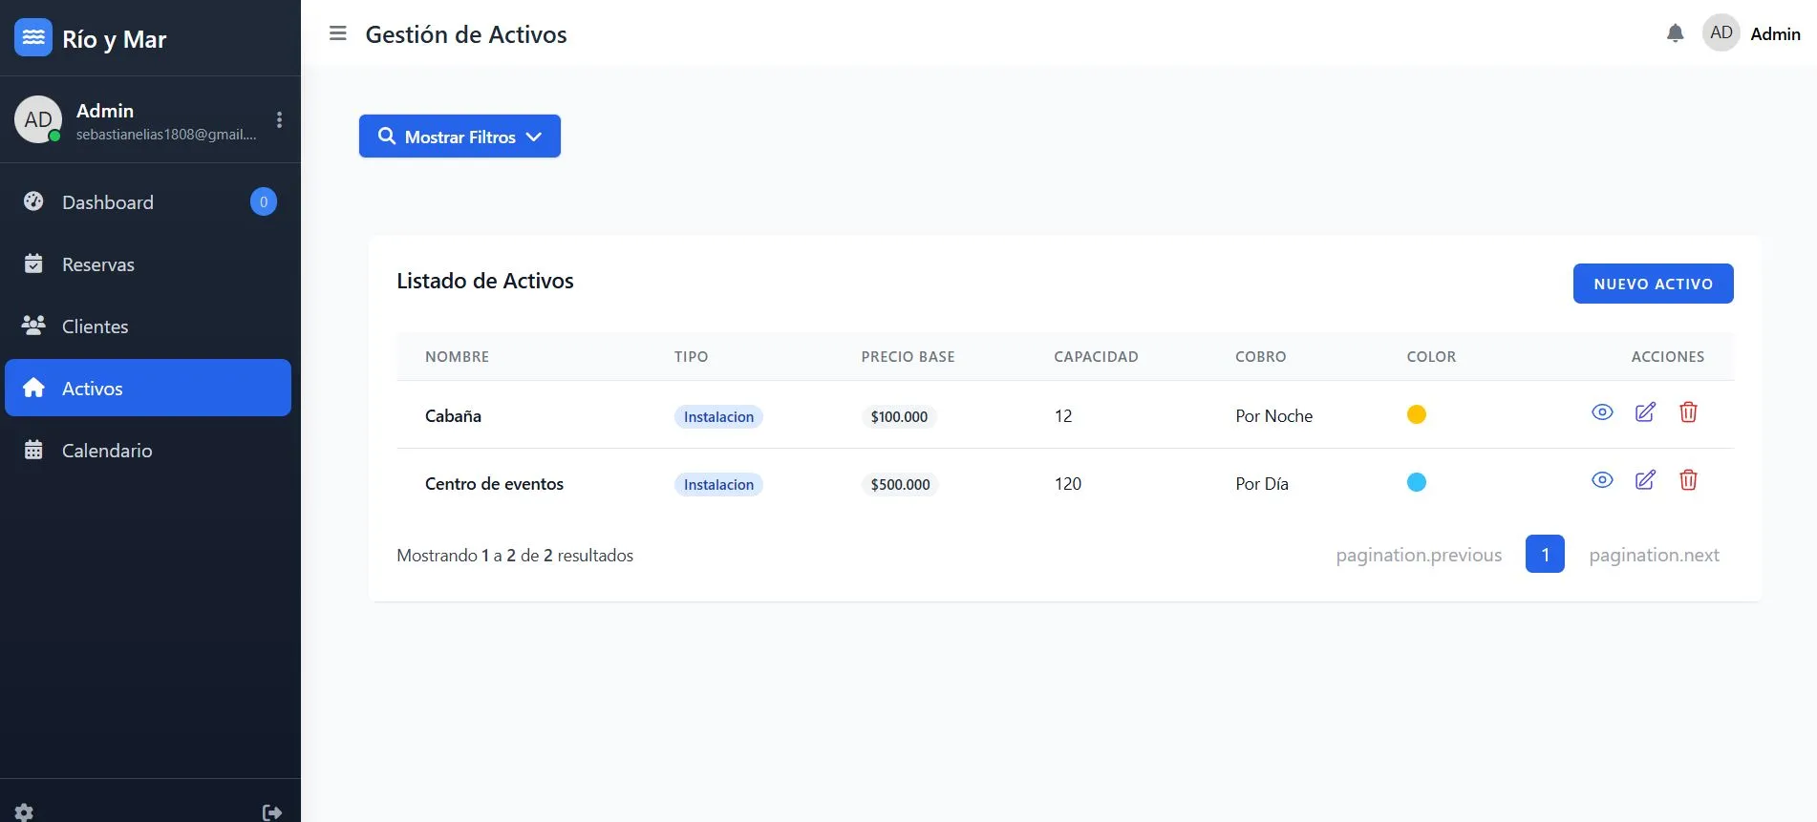This screenshot has width=1817, height=822.
Task: Click the PRECIO BASE column header
Action: pyautogui.click(x=908, y=356)
